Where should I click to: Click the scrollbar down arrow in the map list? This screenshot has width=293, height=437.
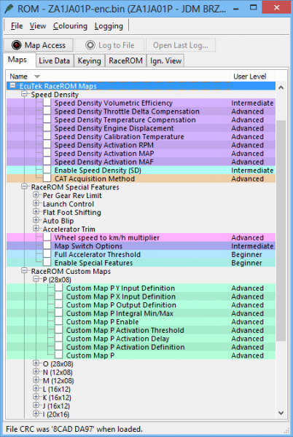pos(281,413)
